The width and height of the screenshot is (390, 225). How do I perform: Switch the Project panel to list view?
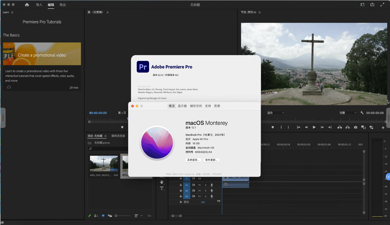point(96,216)
